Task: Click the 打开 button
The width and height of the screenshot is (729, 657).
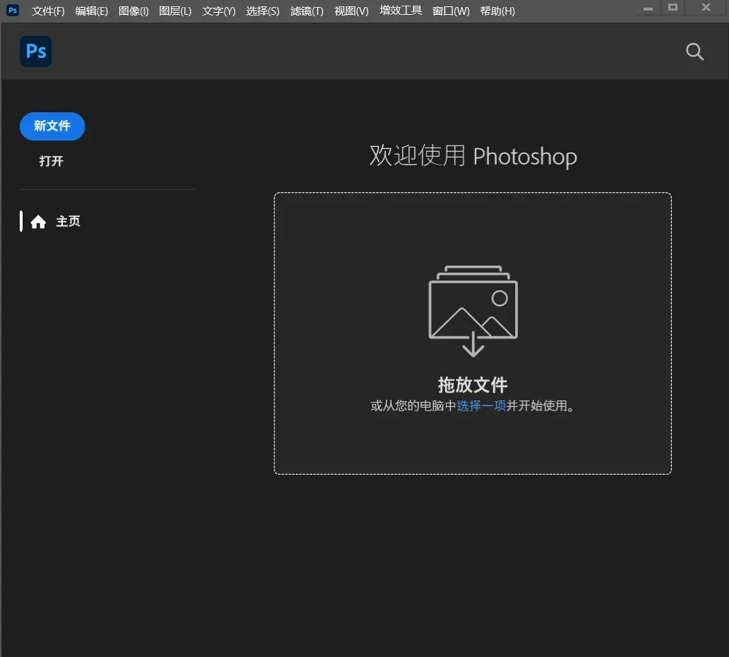Action: tap(51, 161)
